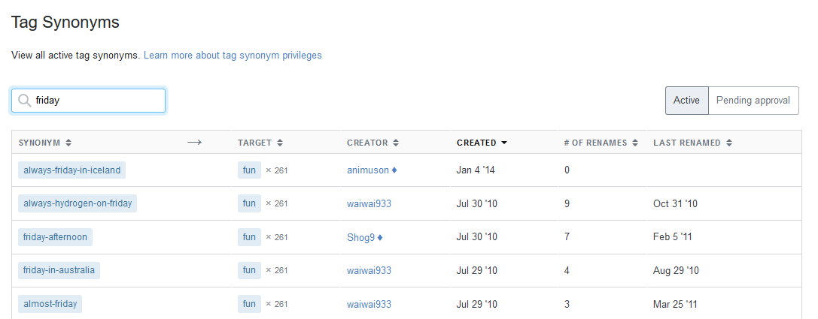Click sort arrows icon beside Target header
This screenshot has height=319, width=818.
(x=280, y=143)
